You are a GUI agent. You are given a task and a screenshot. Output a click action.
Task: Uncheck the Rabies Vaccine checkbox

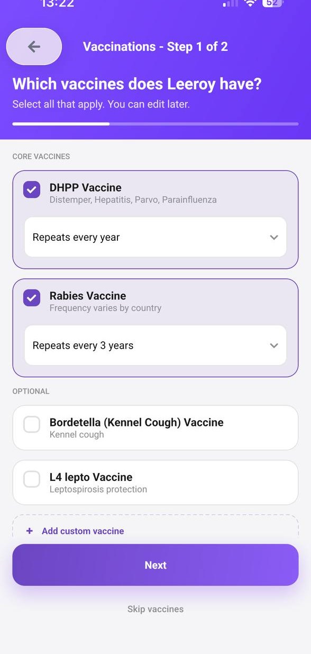click(32, 297)
